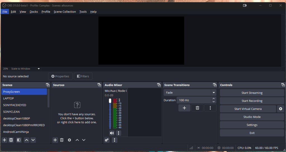Open the Help menu
Image resolution: width=286 pixels, height=152 pixels.
[x=93, y=12]
